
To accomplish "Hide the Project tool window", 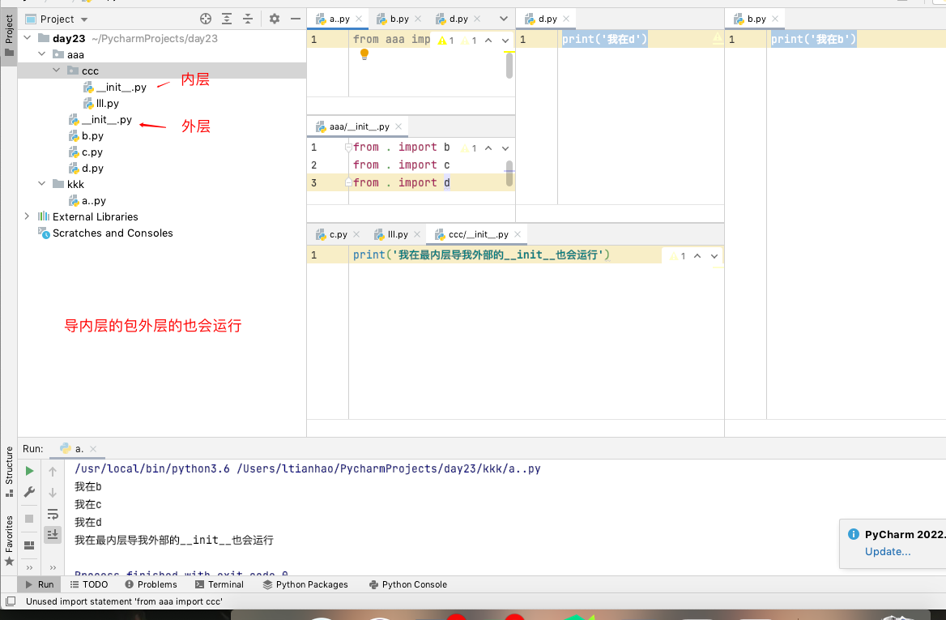I will (295, 19).
